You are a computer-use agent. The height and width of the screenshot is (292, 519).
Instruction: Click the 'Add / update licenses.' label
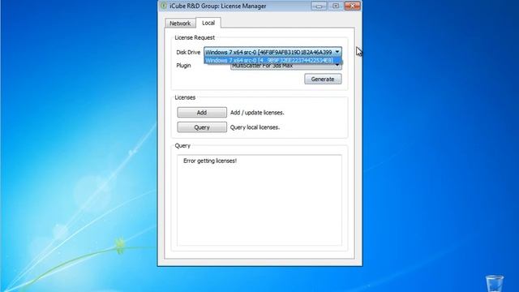[x=257, y=113]
